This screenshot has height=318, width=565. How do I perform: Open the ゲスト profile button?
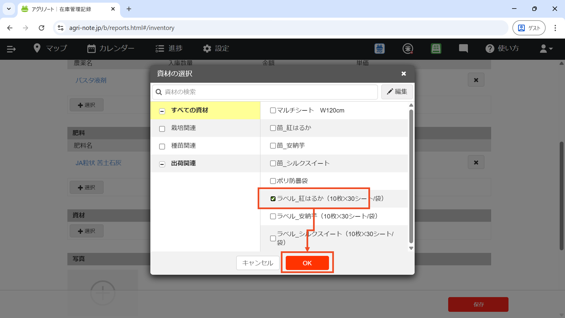click(x=529, y=28)
